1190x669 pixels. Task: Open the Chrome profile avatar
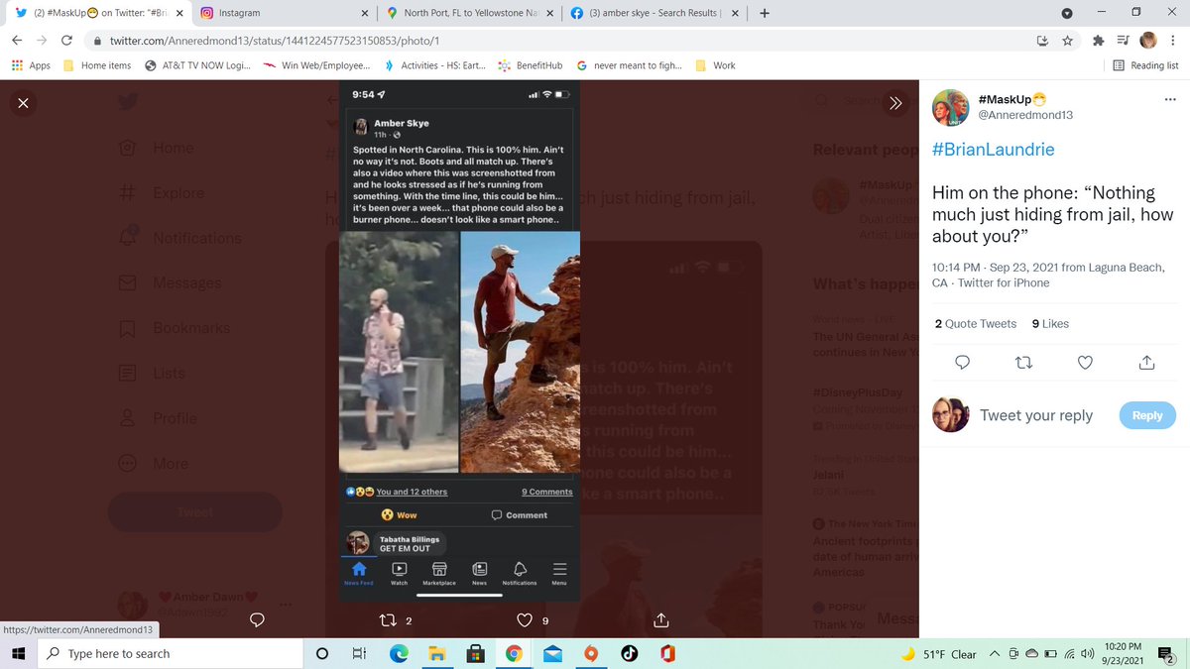pos(1148,41)
